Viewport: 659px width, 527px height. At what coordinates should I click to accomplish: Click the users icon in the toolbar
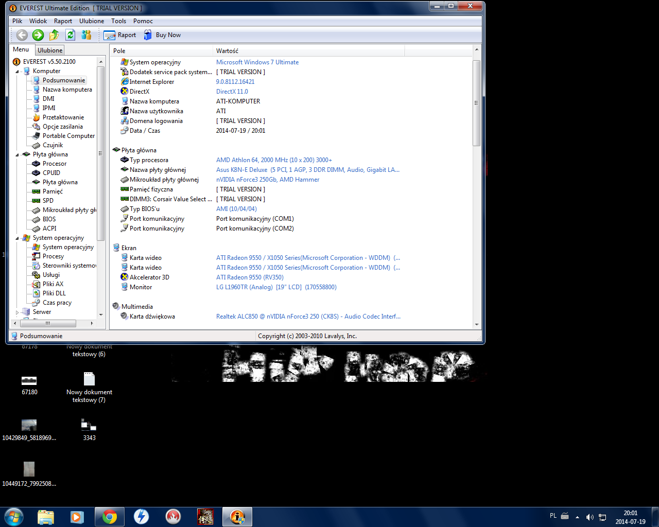coord(86,35)
